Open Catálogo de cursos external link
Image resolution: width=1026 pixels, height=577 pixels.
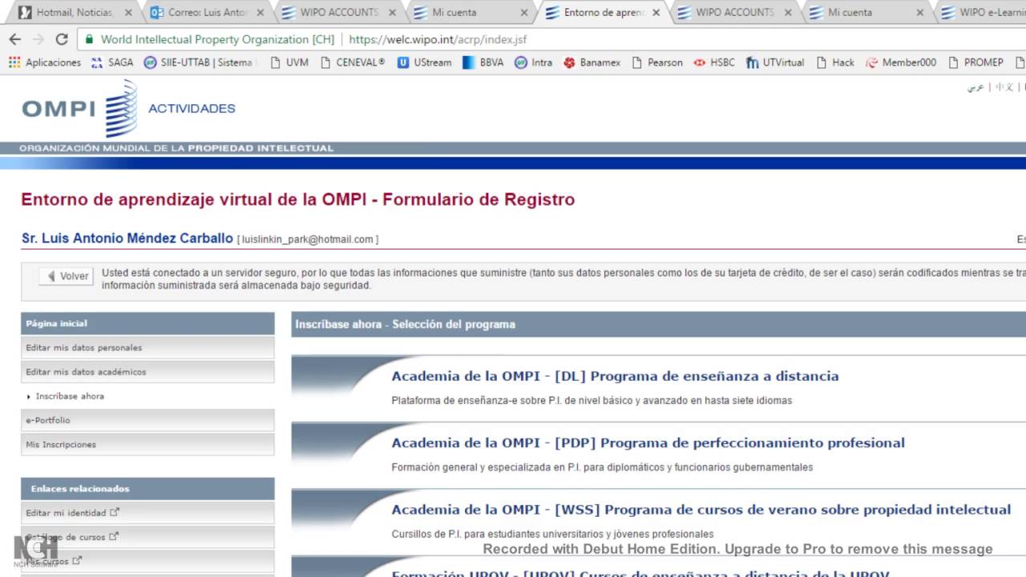click(x=147, y=537)
